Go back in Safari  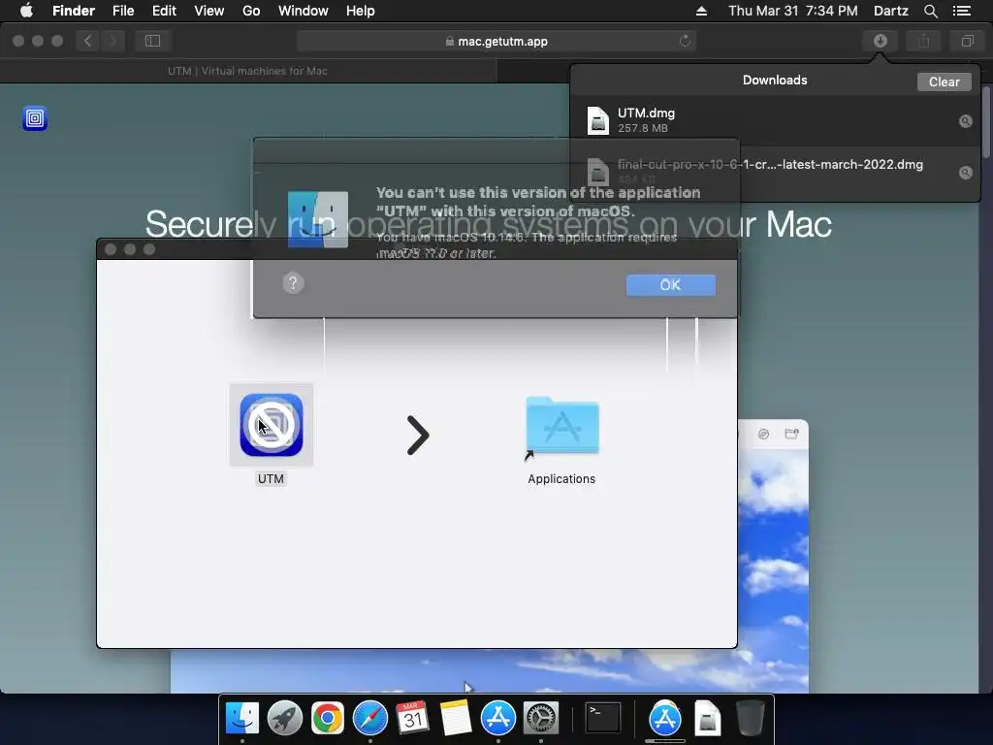click(88, 41)
